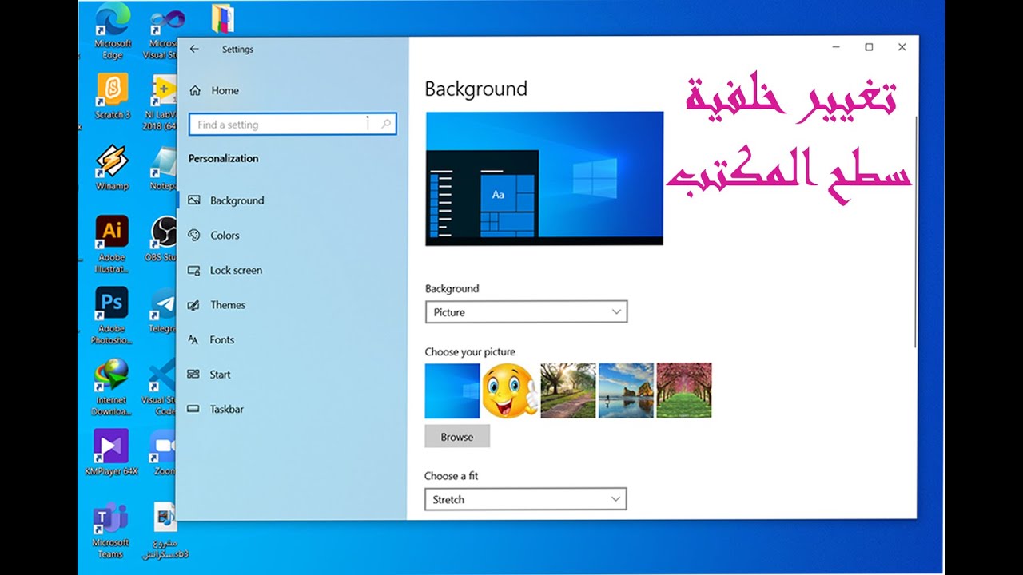Open the Arabic-named file below Zoom
The height and width of the screenshot is (575, 1023).
(x=165, y=530)
